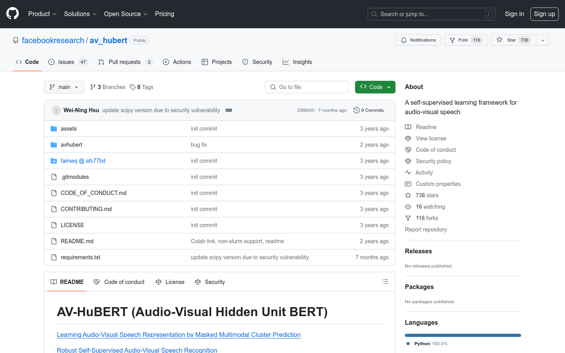View the 0 Tags link
This screenshot has height=353, width=565.
point(142,87)
